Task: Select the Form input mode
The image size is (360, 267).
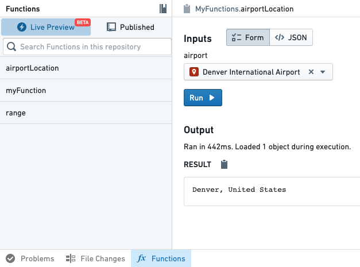Action: [x=248, y=37]
